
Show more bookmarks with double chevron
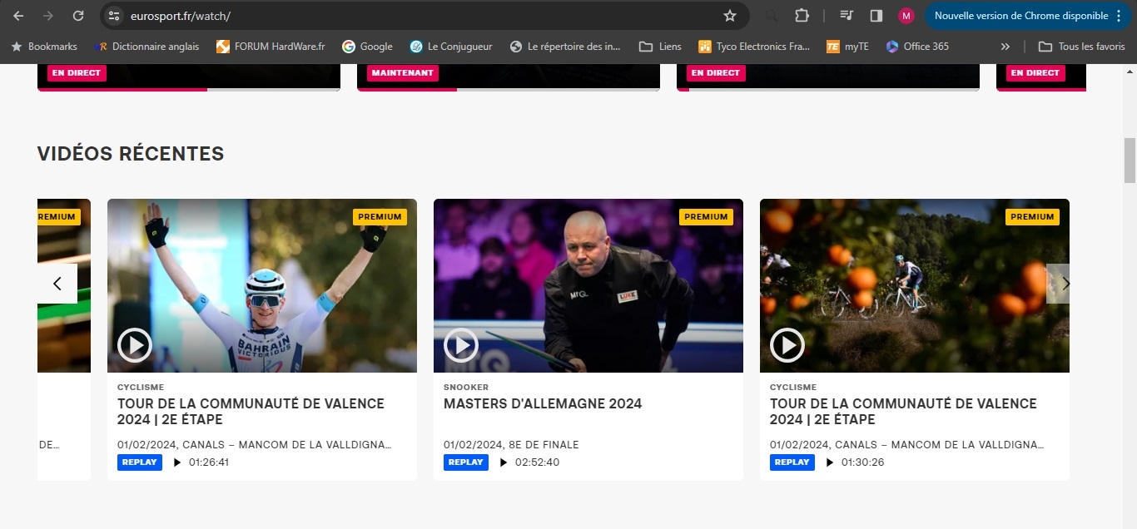[x=1005, y=47]
